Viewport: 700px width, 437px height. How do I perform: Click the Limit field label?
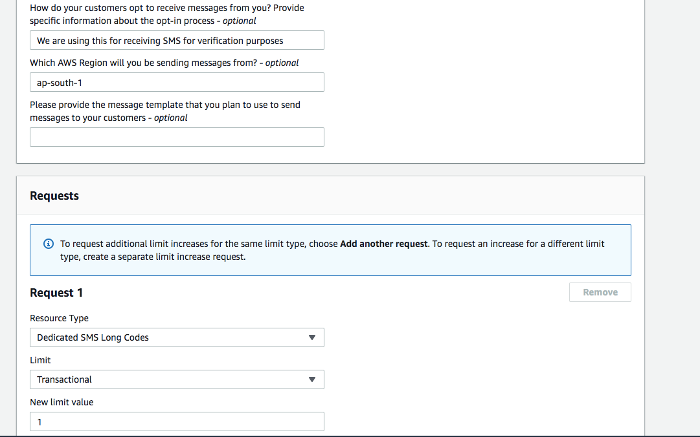click(x=40, y=360)
